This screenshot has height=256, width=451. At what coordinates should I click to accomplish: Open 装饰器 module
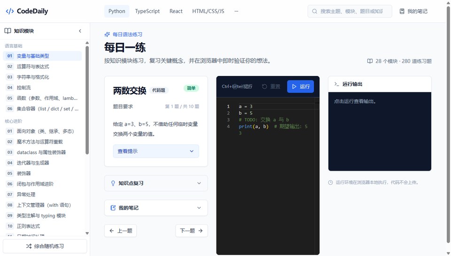[42, 173]
